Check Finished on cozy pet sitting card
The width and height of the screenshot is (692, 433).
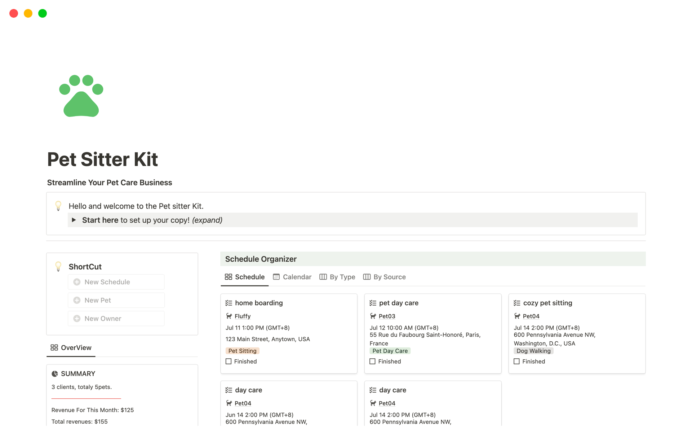516,362
